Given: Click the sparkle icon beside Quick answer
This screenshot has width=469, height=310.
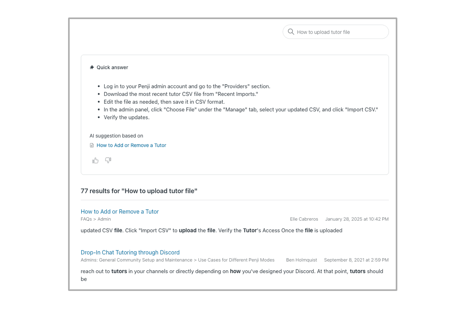Looking at the screenshot, I should 92,68.
